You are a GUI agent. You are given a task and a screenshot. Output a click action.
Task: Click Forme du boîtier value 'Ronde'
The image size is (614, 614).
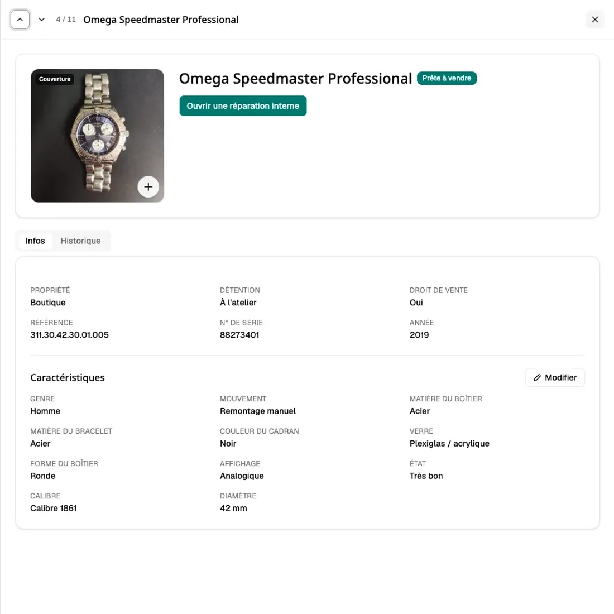click(x=42, y=476)
